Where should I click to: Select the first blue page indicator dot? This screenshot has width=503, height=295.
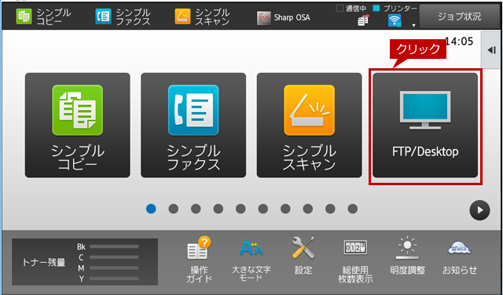click(151, 209)
